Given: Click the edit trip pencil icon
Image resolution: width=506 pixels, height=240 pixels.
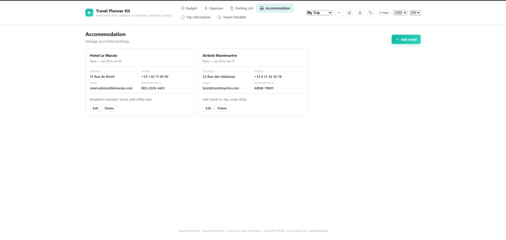Looking at the screenshot, I should (x=349, y=13).
